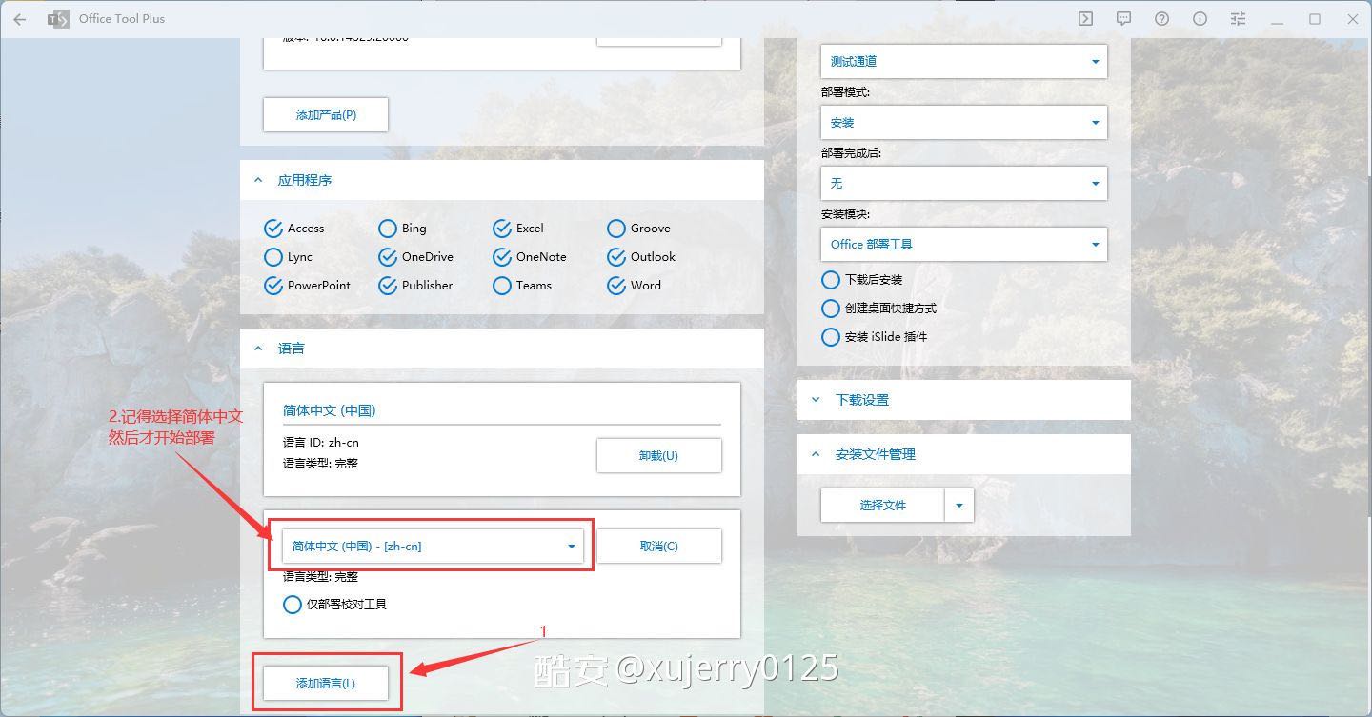1372x717 pixels.
Task: Enable 下载后安装 option
Action: pyautogui.click(x=831, y=280)
